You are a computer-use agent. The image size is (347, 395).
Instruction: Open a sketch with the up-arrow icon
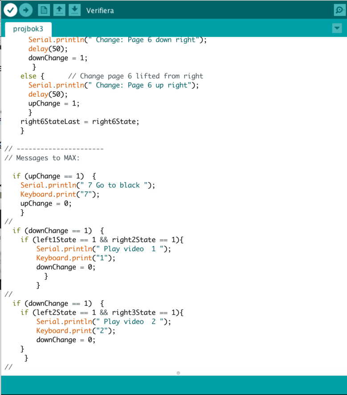pyautogui.click(x=59, y=10)
